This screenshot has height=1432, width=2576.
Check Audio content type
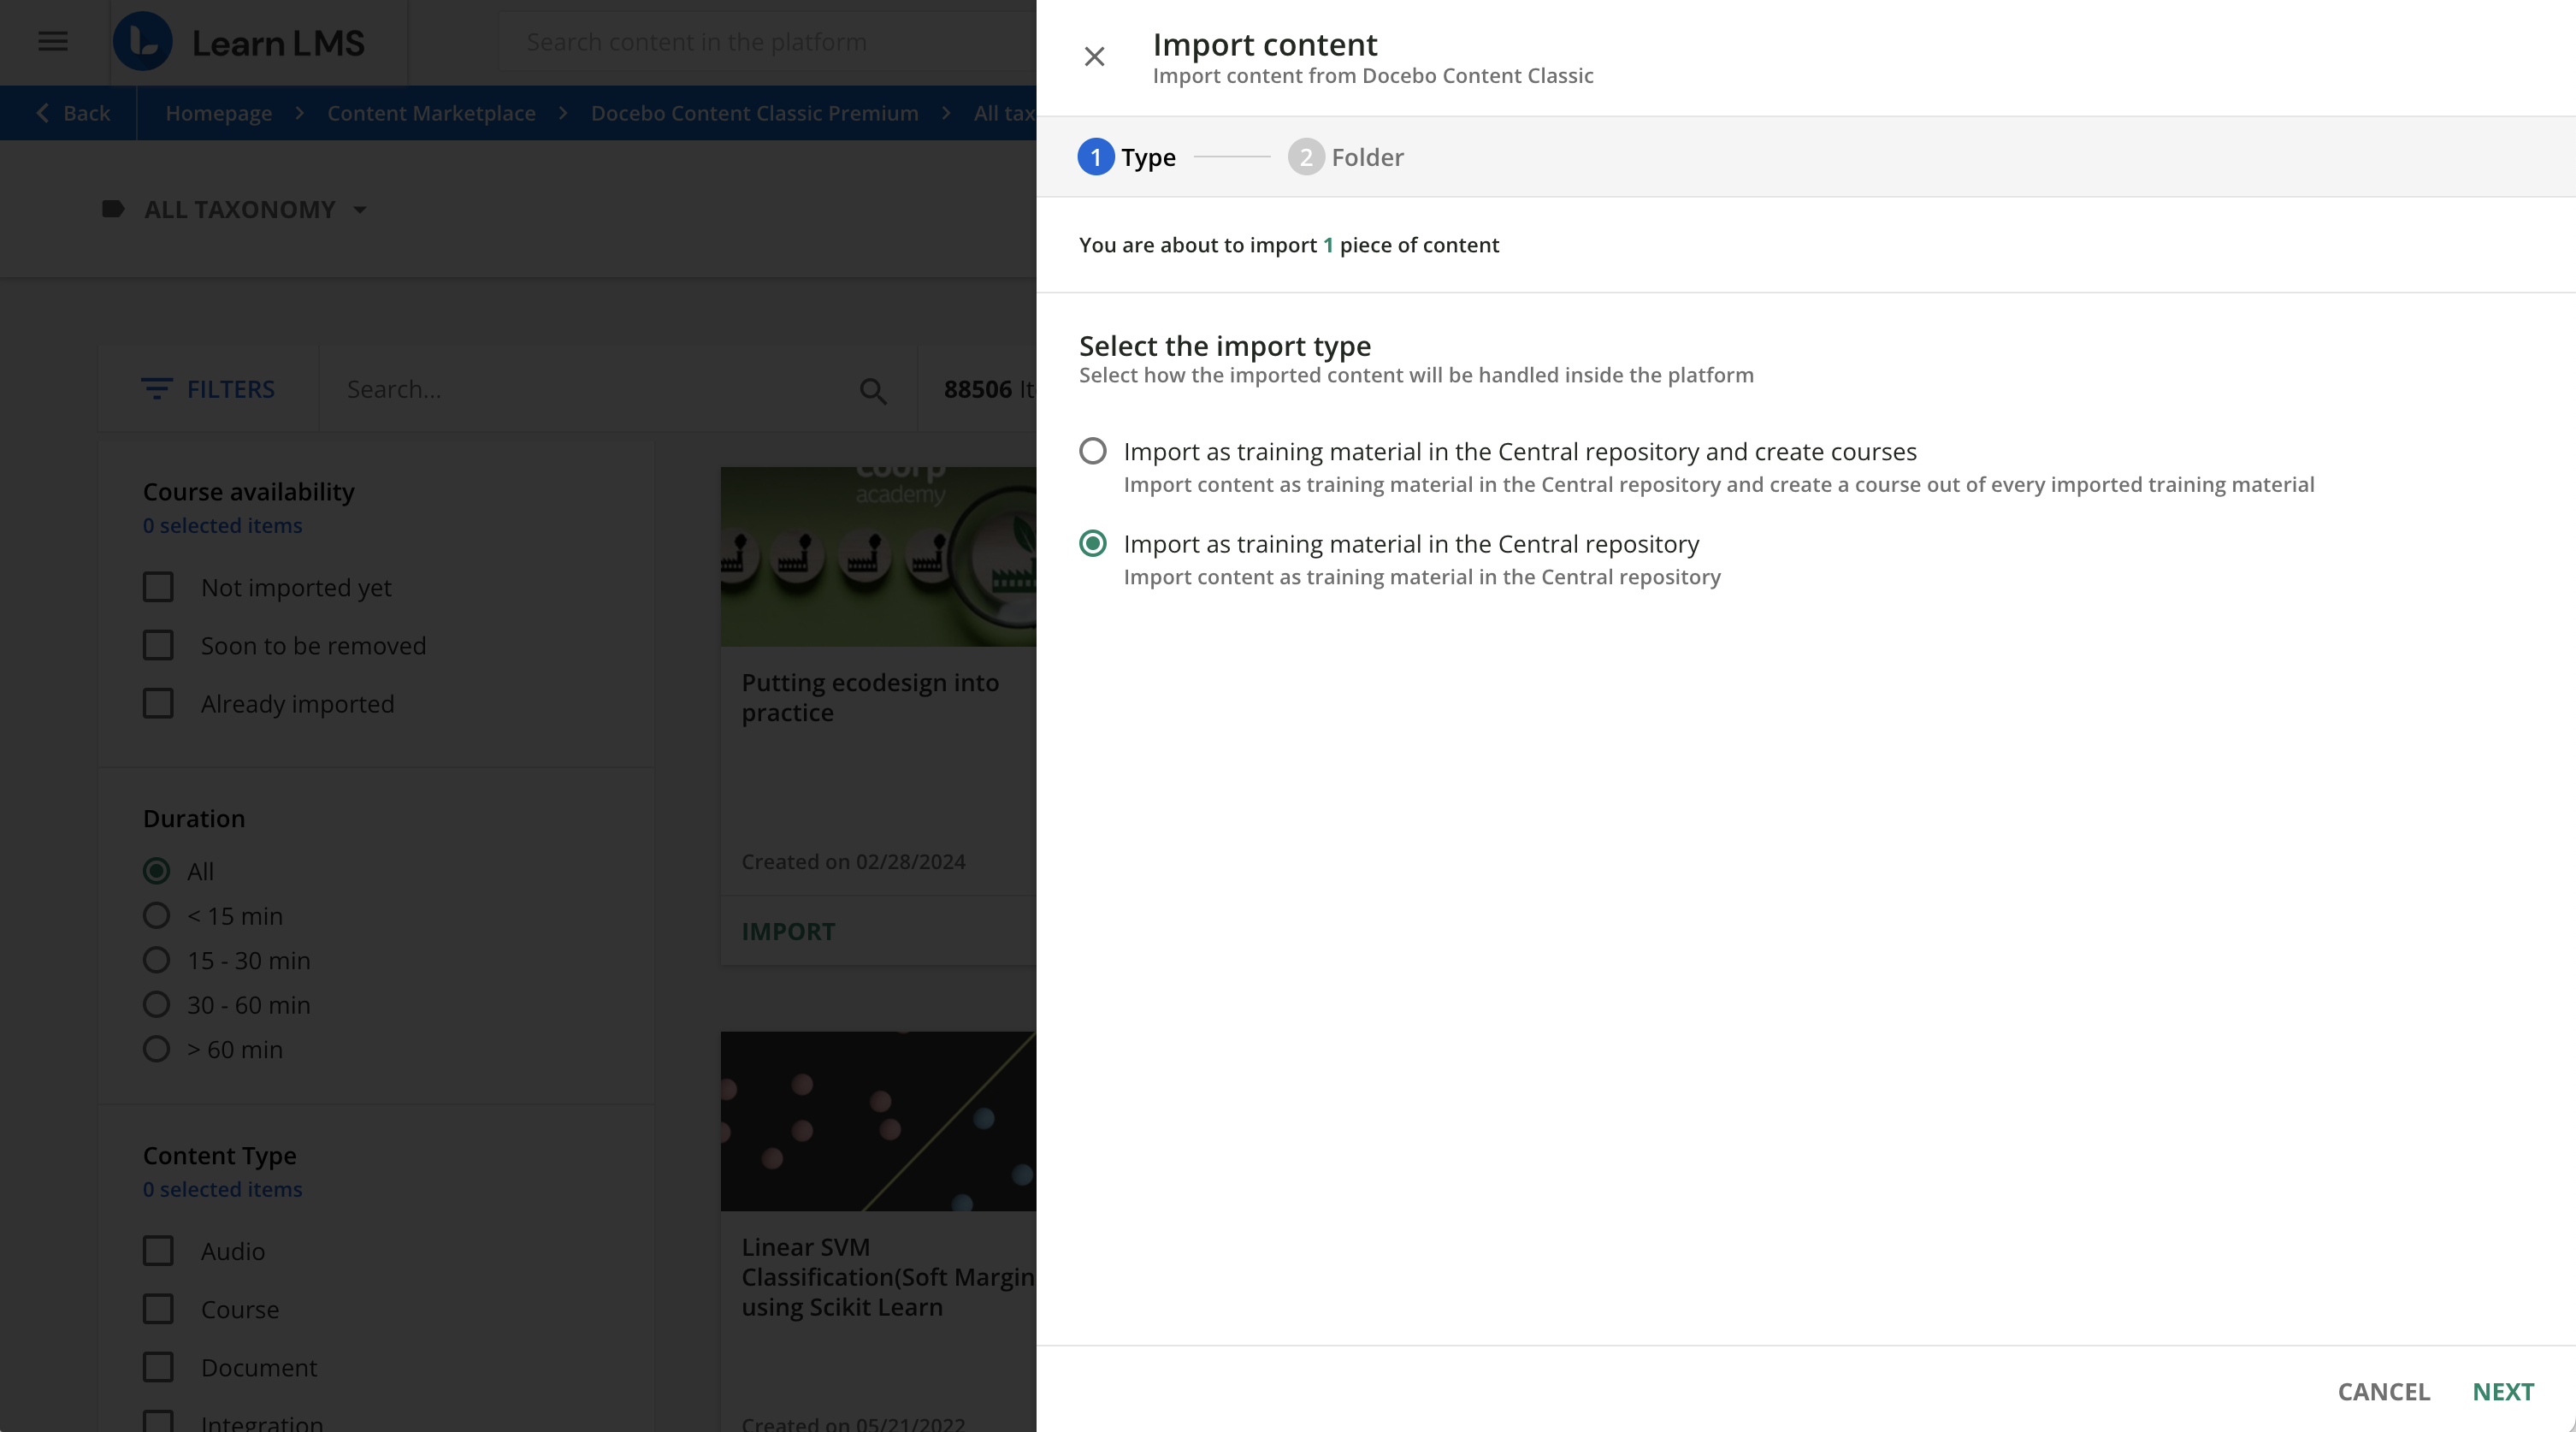click(158, 1251)
